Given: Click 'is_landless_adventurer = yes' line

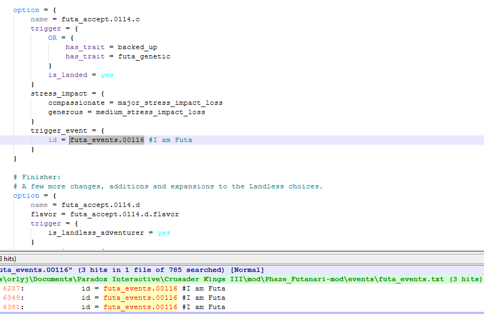Looking at the screenshot, I should [x=109, y=233].
